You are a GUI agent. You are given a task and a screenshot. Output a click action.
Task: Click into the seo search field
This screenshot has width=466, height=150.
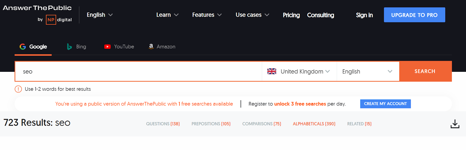139,71
